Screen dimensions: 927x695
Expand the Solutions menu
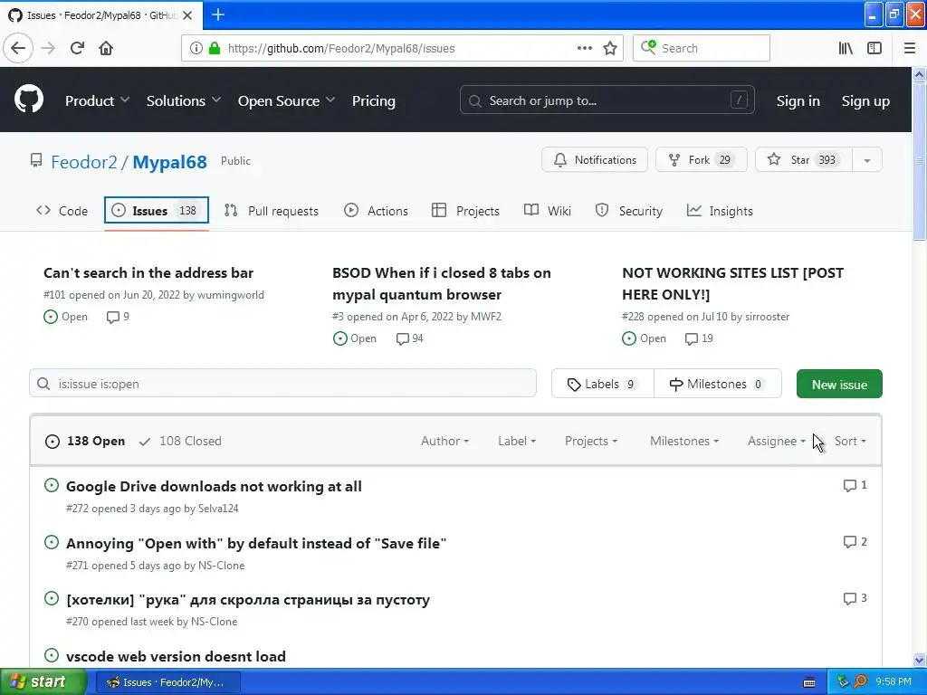(183, 101)
